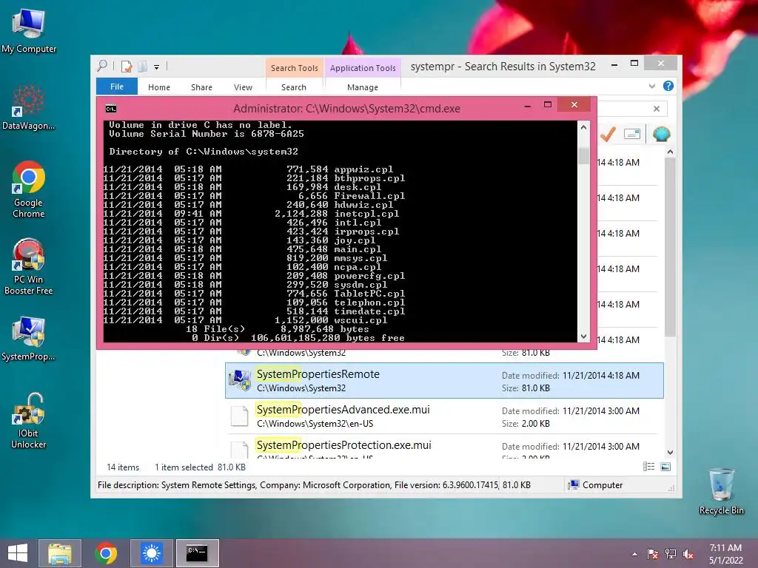Open File Explorer from taskbar
The width and height of the screenshot is (758, 568).
point(60,553)
